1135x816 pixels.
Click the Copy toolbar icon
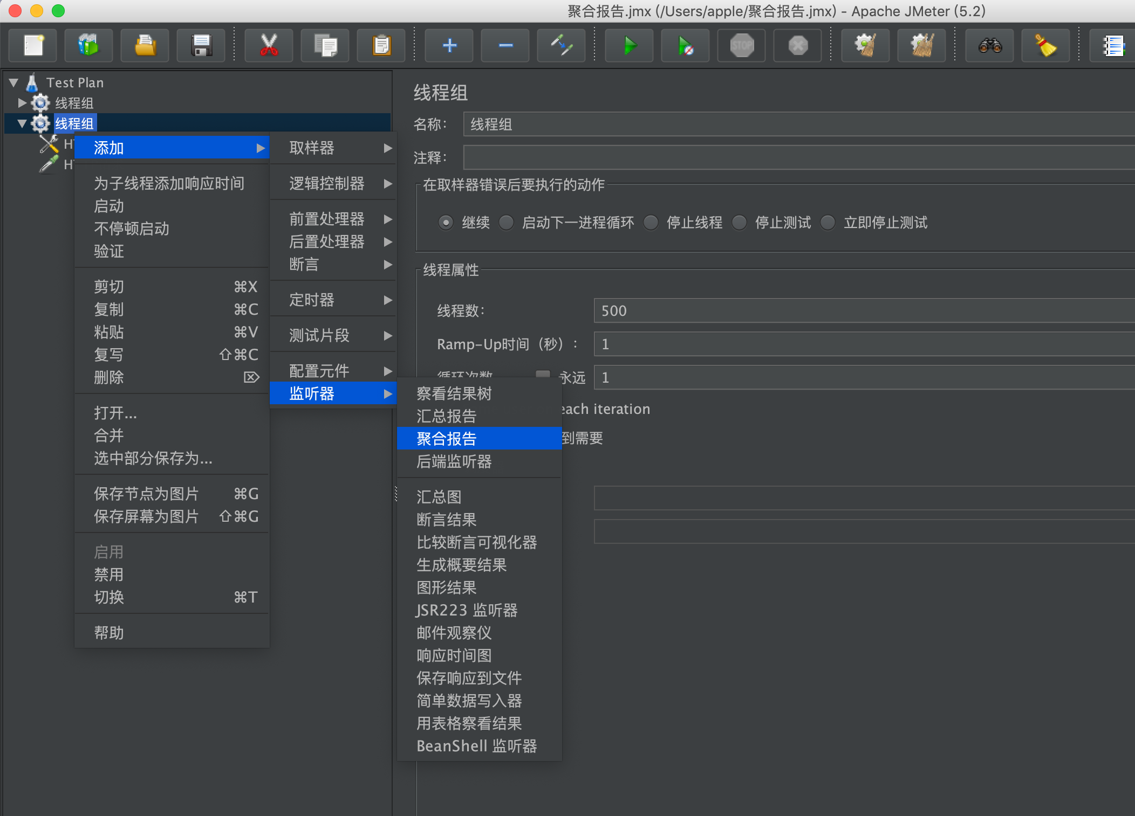pos(325,45)
